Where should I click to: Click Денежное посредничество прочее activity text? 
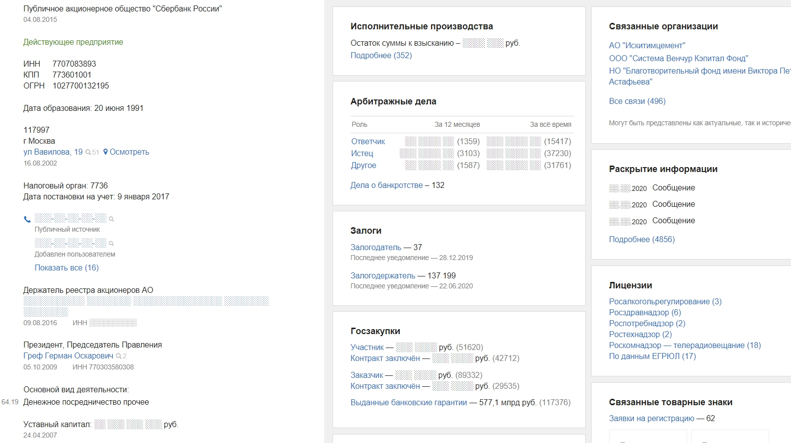pos(86,402)
